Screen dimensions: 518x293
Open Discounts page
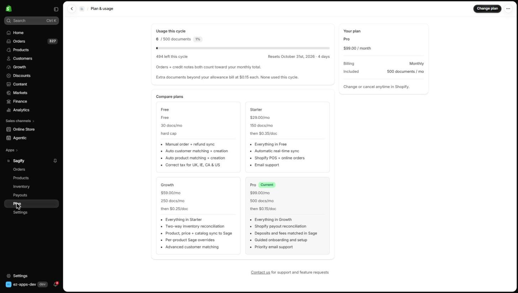(31, 76)
